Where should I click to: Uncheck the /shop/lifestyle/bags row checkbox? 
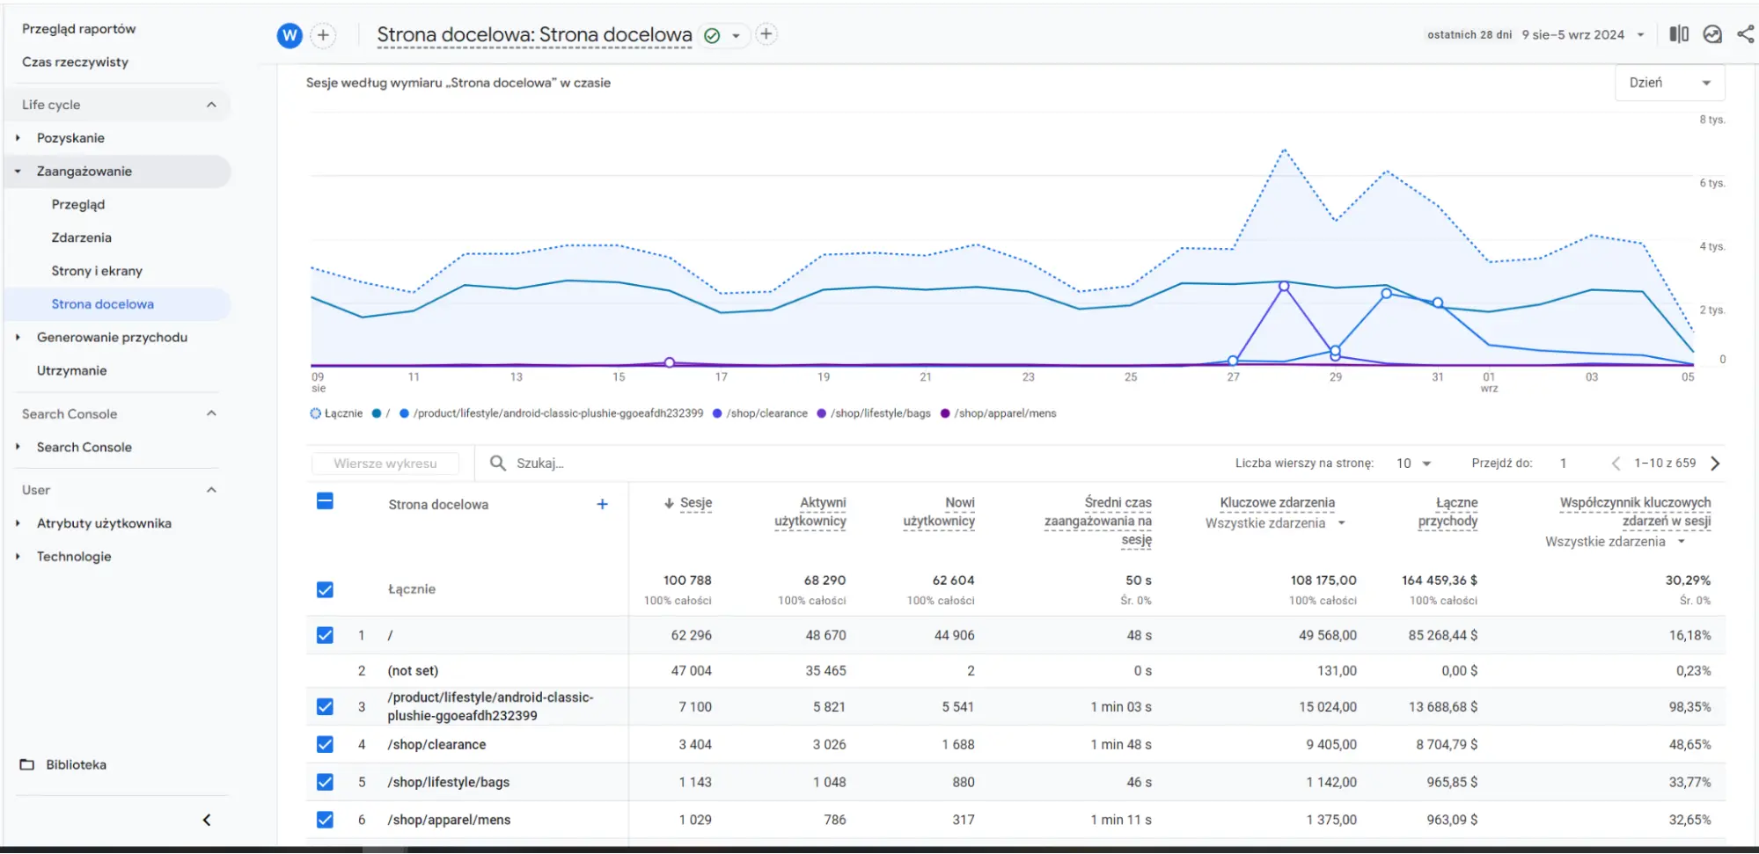pyautogui.click(x=325, y=782)
